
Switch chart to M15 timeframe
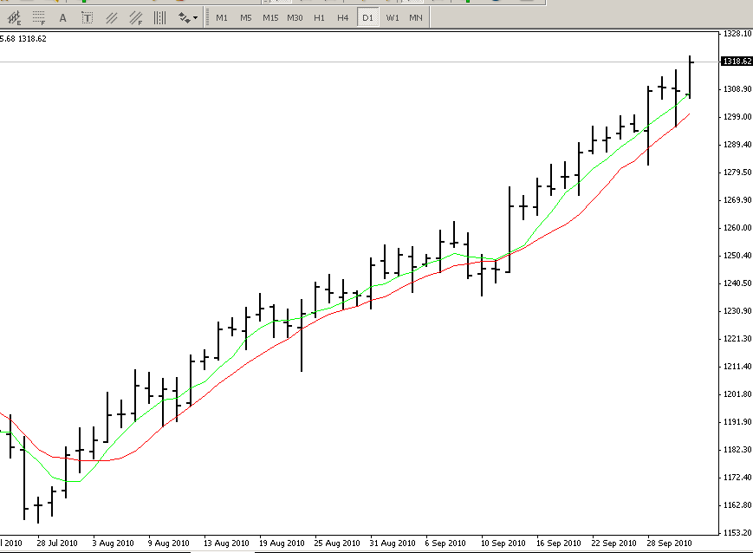(270, 18)
